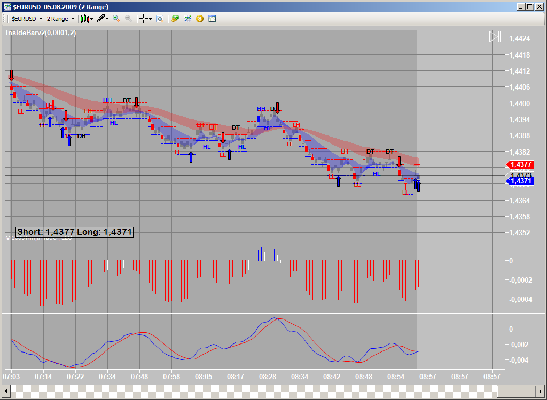Minimize the $EURUSD chart window
547x400 pixels.
tap(521, 6)
